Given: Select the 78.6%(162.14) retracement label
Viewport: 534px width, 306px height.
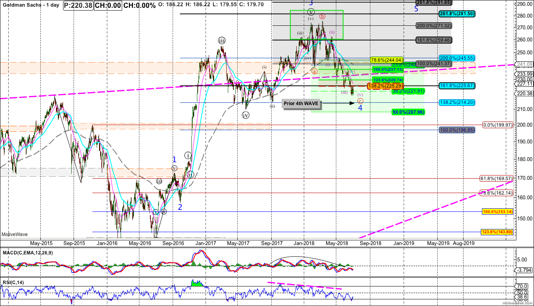Looking at the screenshot, I should pyautogui.click(x=496, y=193).
